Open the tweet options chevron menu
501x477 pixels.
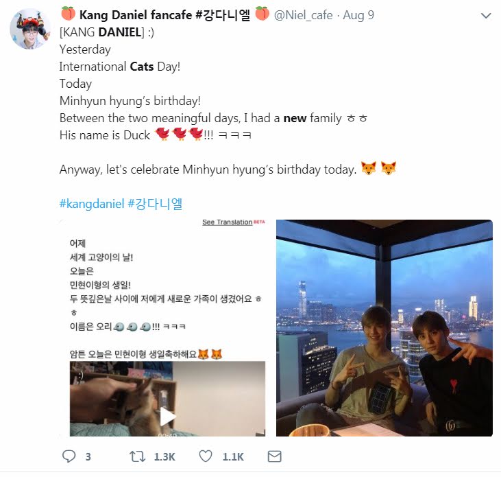point(486,15)
